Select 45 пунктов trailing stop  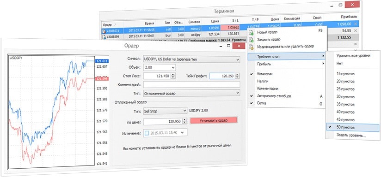(x=345, y=120)
